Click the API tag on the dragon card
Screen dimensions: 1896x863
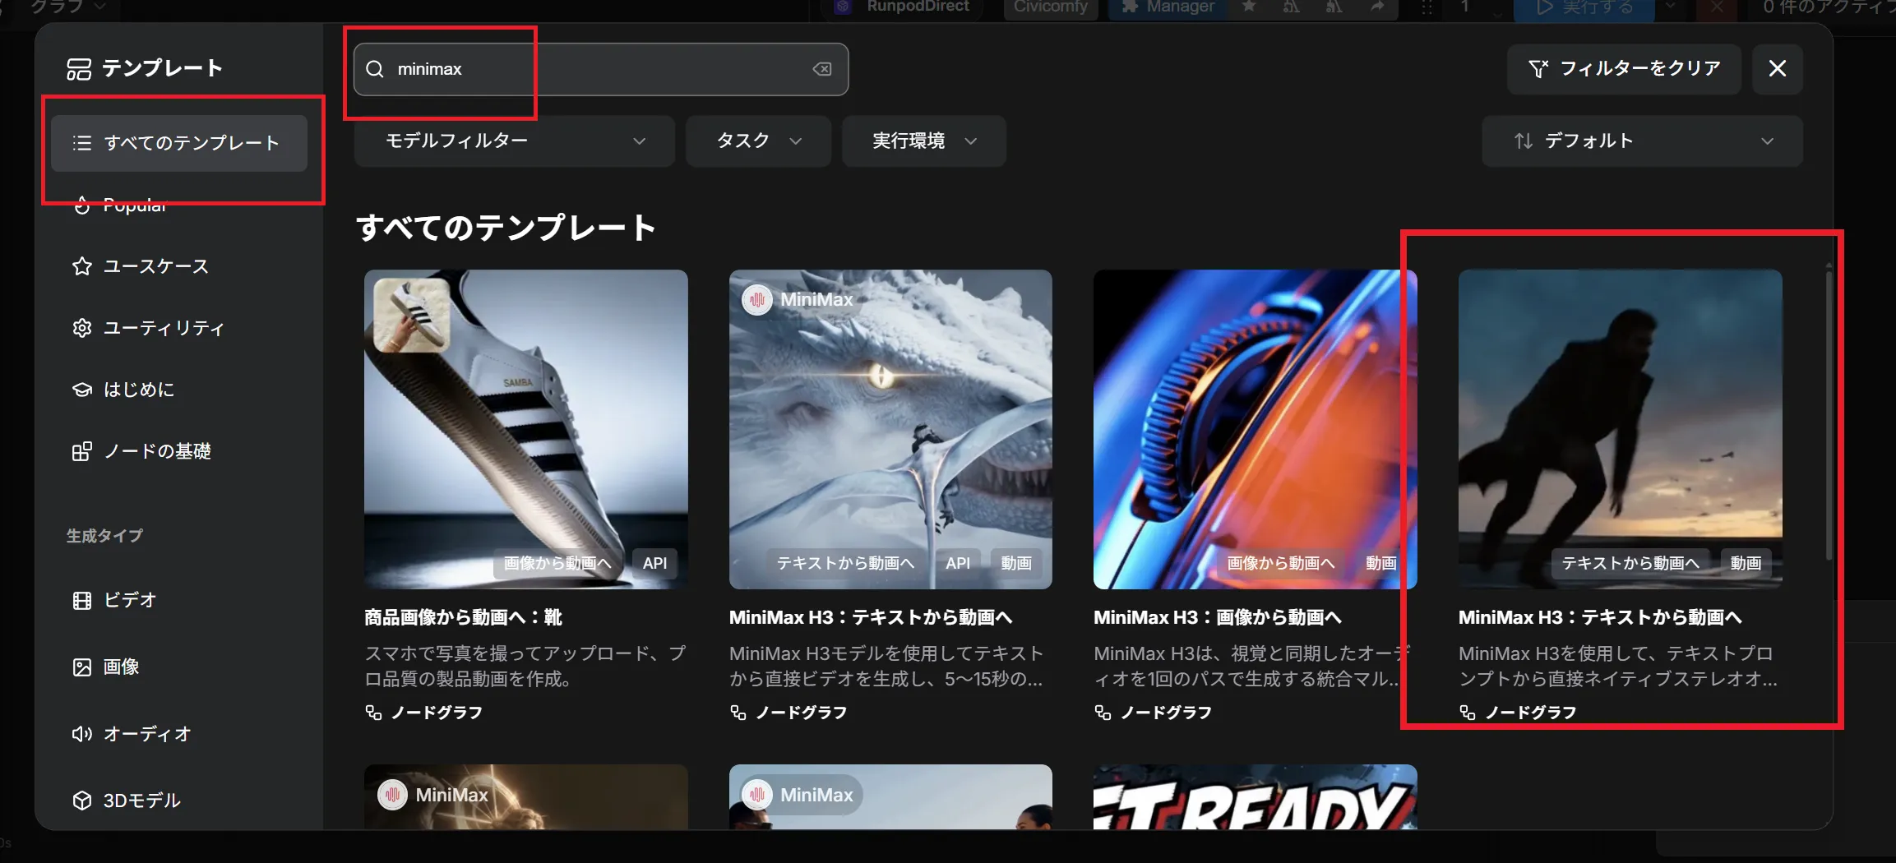[958, 563]
